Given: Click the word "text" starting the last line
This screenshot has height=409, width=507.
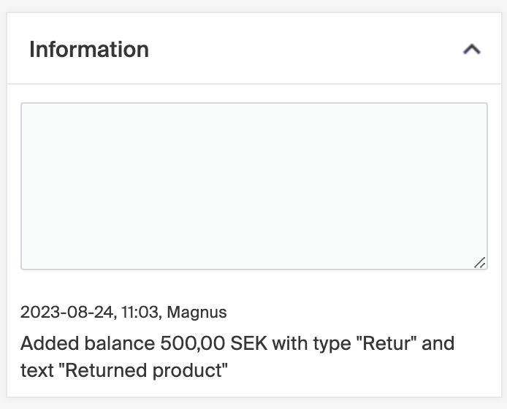Looking at the screenshot, I should pos(36,370).
